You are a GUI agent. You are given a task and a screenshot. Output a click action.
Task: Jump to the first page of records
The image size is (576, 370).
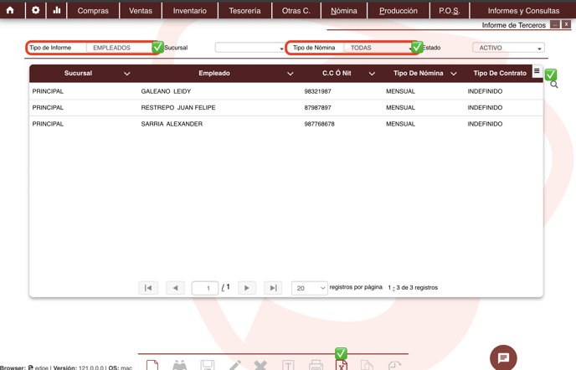click(x=148, y=288)
